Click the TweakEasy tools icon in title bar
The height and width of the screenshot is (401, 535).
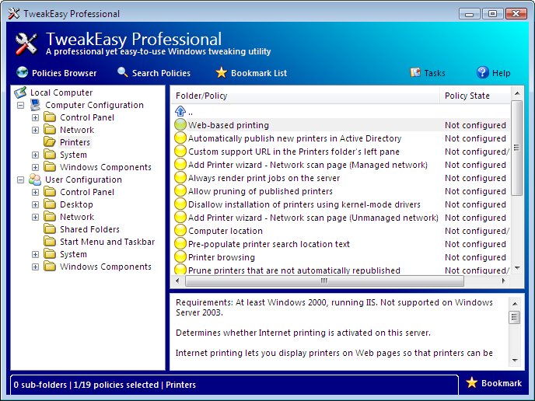14,14
